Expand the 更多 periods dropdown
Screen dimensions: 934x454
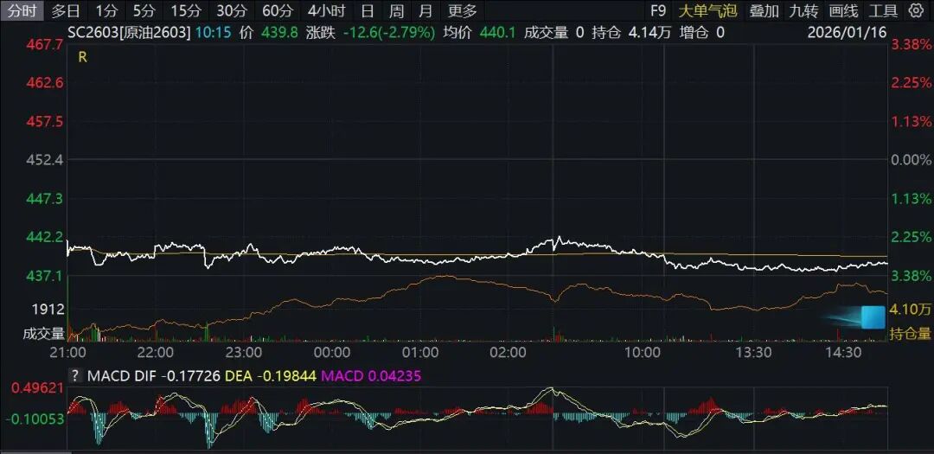(463, 11)
